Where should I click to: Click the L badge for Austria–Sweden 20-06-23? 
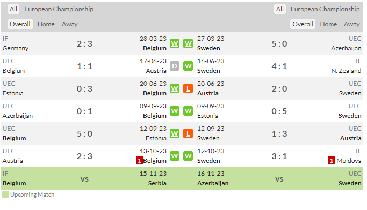coord(188,89)
